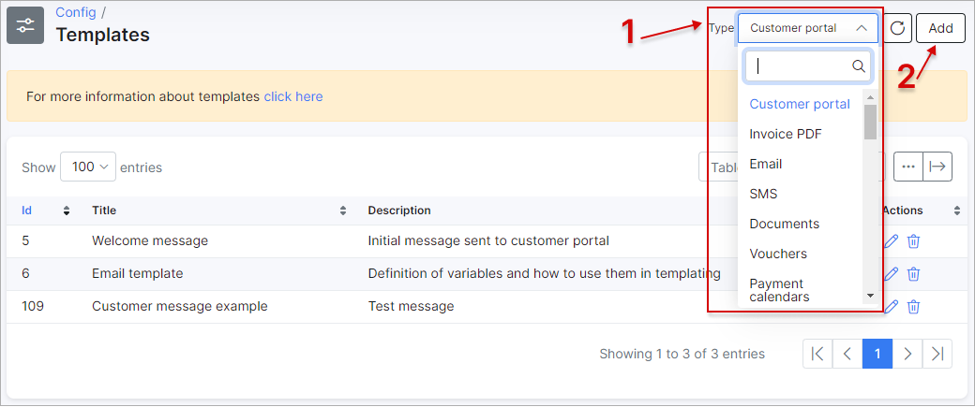The width and height of the screenshot is (975, 407).
Task: Click the Add button
Action: coord(940,28)
